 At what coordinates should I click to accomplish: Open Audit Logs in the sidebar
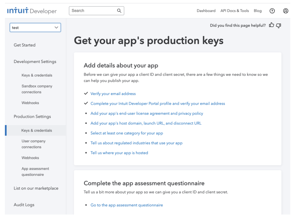point(24,205)
